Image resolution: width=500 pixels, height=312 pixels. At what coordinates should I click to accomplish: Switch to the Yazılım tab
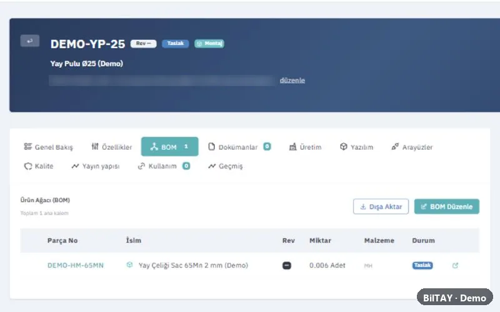[x=356, y=147]
